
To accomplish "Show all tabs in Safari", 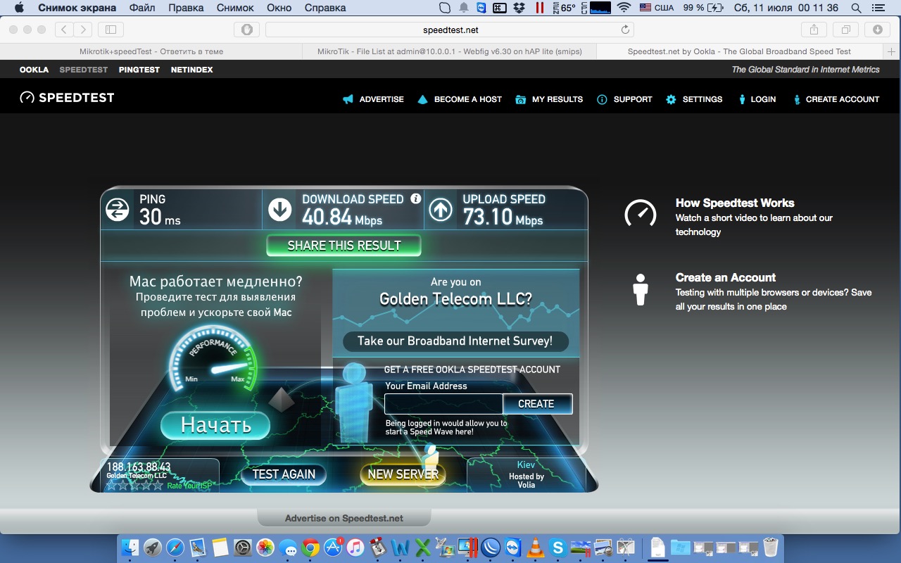I will click(x=845, y=30).
